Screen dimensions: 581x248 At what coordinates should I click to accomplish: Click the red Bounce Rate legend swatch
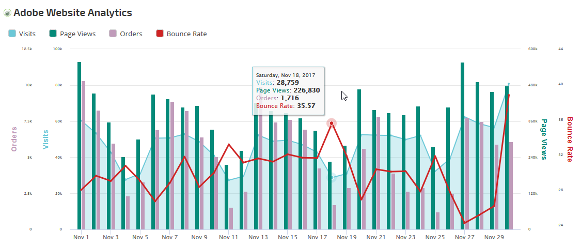(160, 34)
